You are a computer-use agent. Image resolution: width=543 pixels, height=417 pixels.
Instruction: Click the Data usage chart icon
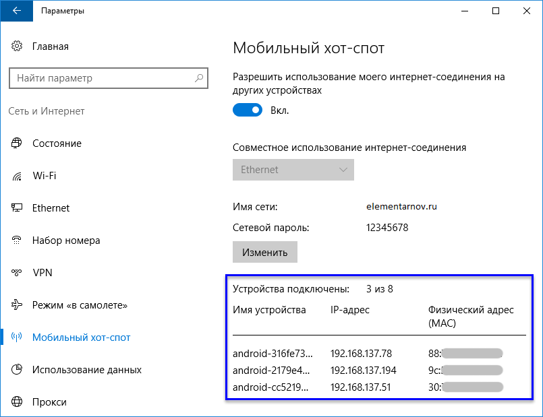point(18,370)
